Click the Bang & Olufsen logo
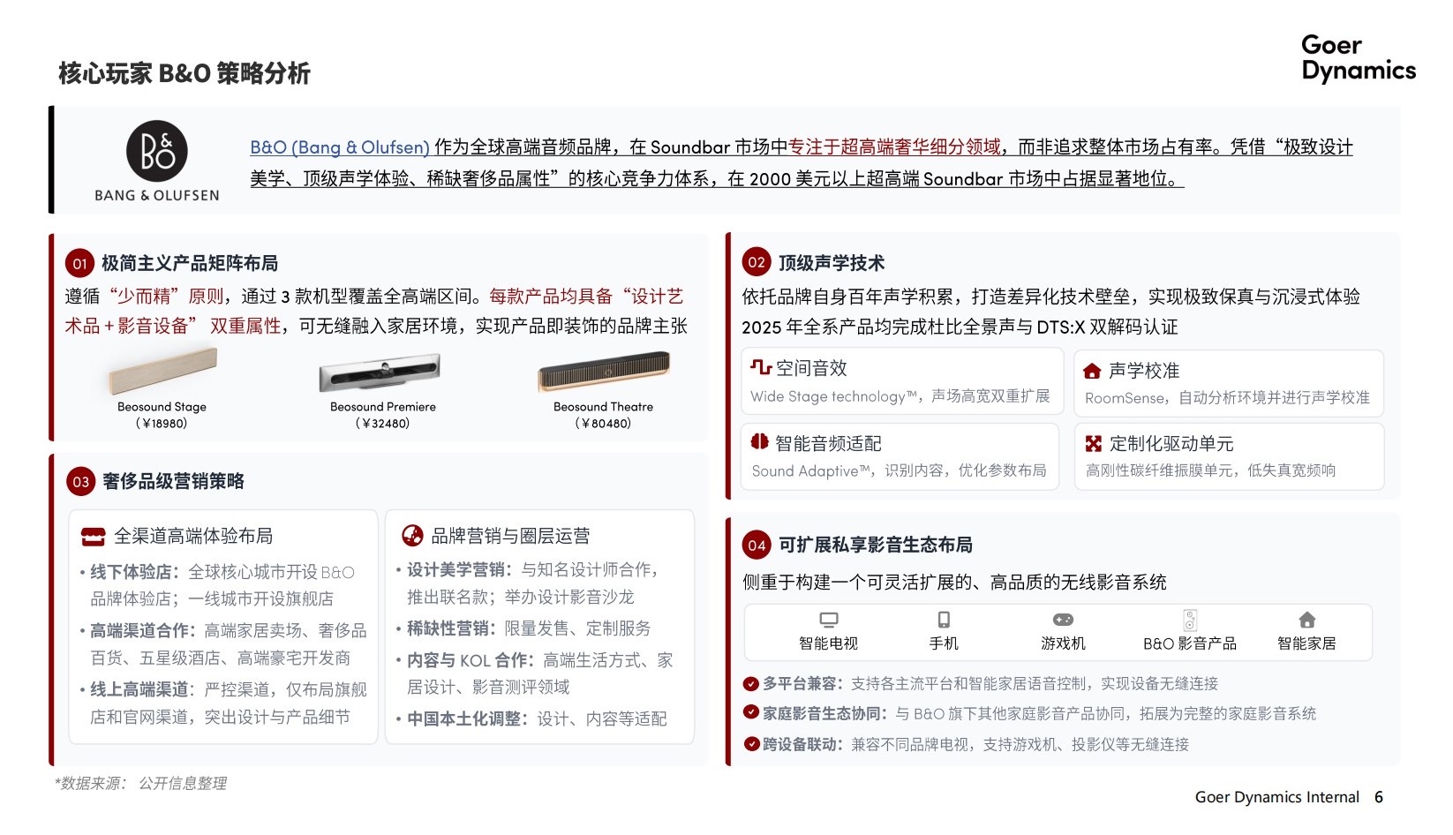The image size is (1453, 835). [157, 162]
